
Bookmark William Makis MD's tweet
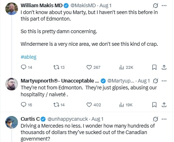[x=154, y=67]
